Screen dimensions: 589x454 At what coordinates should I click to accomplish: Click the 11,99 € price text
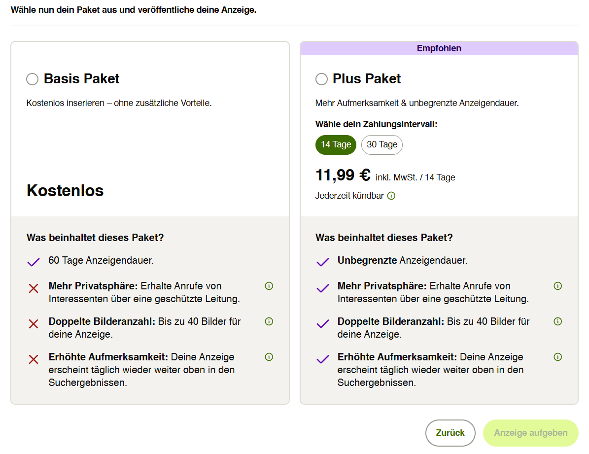[343, 175]
